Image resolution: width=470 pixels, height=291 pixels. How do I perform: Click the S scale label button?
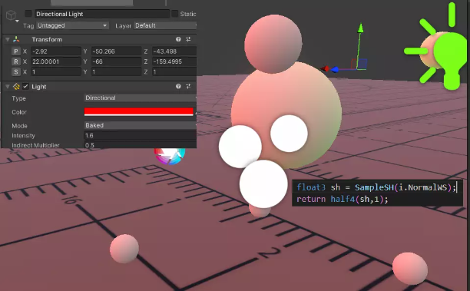point(16,71)
